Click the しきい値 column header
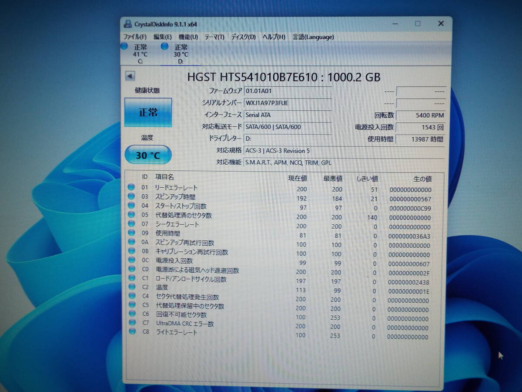Viewport: 522px width, 392px height. click(x=367, y=179)
